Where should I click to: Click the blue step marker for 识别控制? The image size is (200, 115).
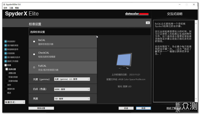6,53
